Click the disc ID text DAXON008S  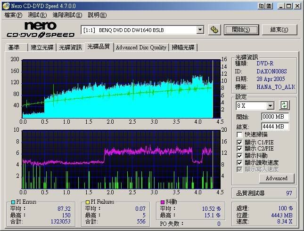(271, 72)
